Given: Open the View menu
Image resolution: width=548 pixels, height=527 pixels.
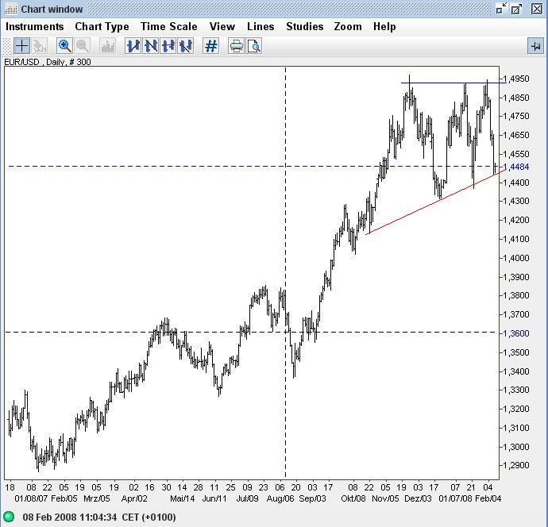Looking at the screenshot, I should pos(222,26).
